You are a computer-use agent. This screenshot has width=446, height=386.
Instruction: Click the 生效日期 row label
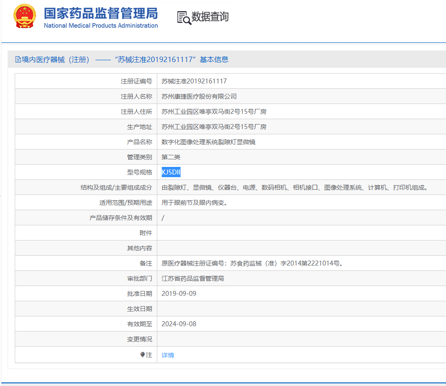pos(140,309)
